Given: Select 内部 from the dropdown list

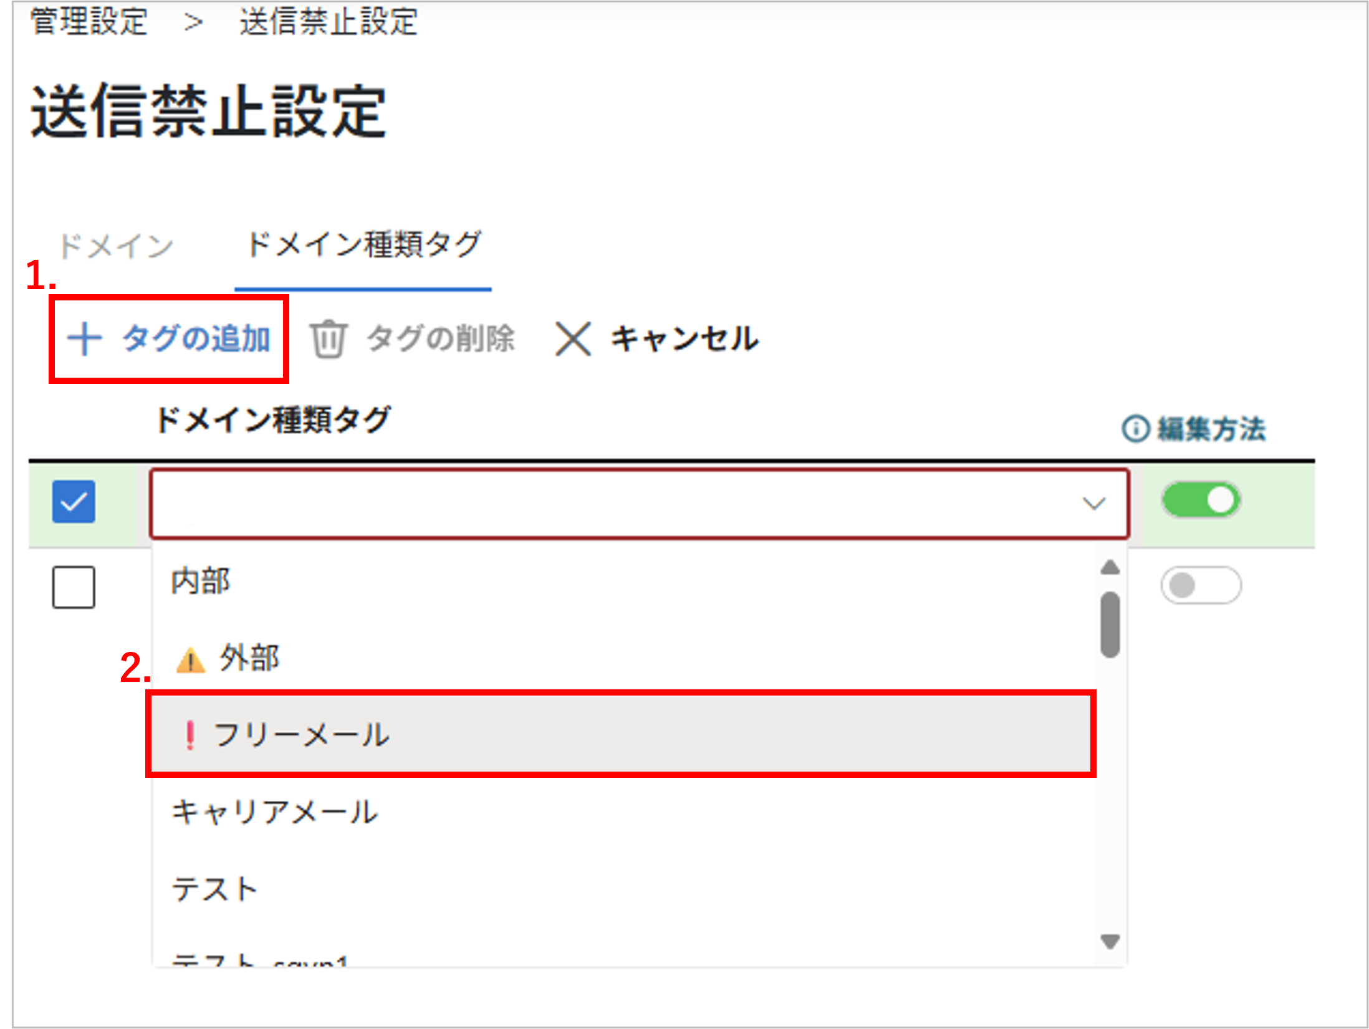Looking at the screenshot, I should [201, 582].
